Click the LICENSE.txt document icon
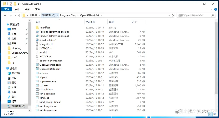This screenshot has height=118, width=219. [37, 48]
